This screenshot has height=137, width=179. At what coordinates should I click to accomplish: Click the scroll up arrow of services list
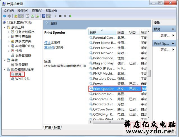[x=149, y=32]
